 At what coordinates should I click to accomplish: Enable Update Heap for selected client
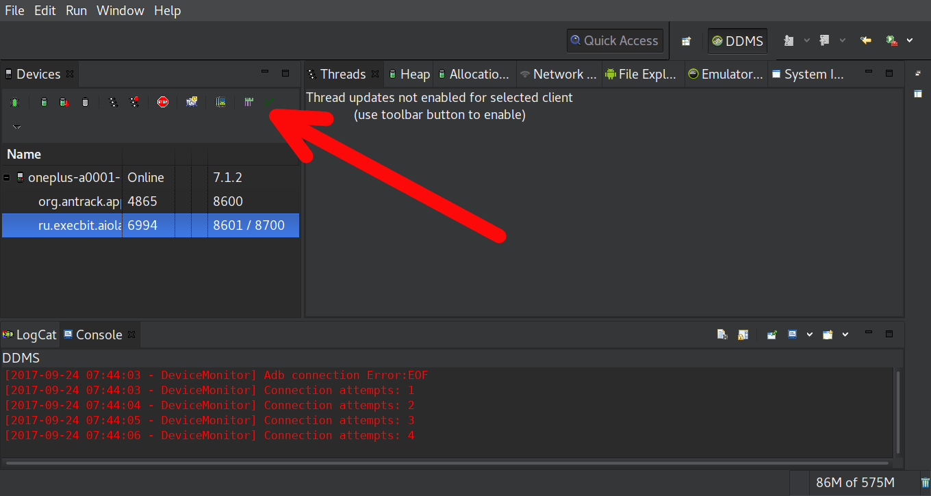point(44,103)
